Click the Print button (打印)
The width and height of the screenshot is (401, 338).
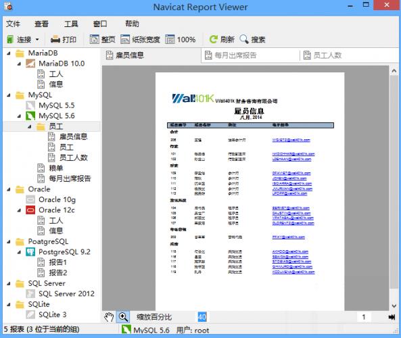(64, 39)
